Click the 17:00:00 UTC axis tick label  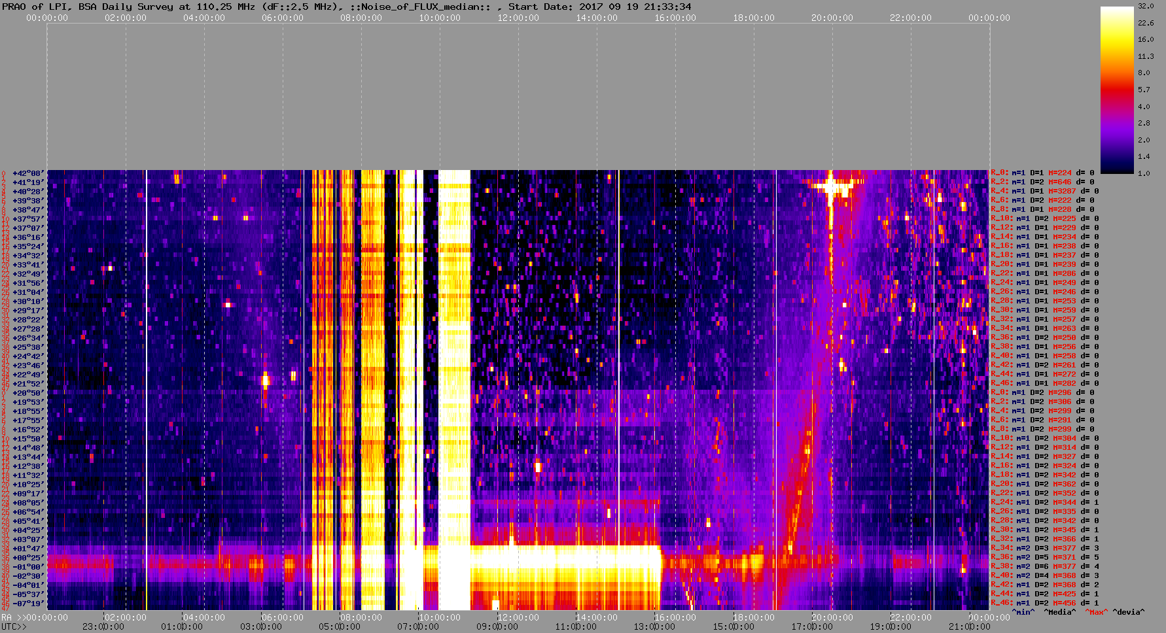pos(811,627)
